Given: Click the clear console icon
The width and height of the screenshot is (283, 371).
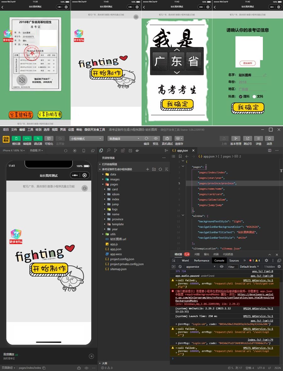Looking at the screenshot, I should pyautogui.click(x=180, y=267).
